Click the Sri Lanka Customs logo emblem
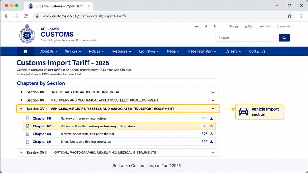The width and height of the screenshot is (308, 173). click(27, 34)
